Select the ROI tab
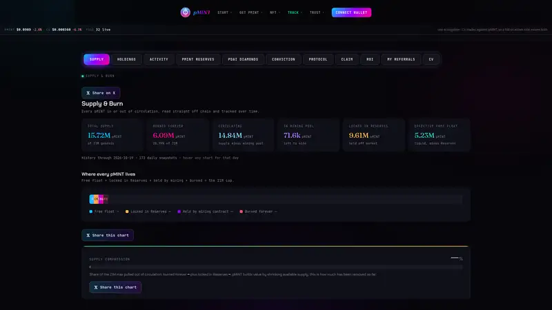The image size is (552, 310). pos(370,59)
